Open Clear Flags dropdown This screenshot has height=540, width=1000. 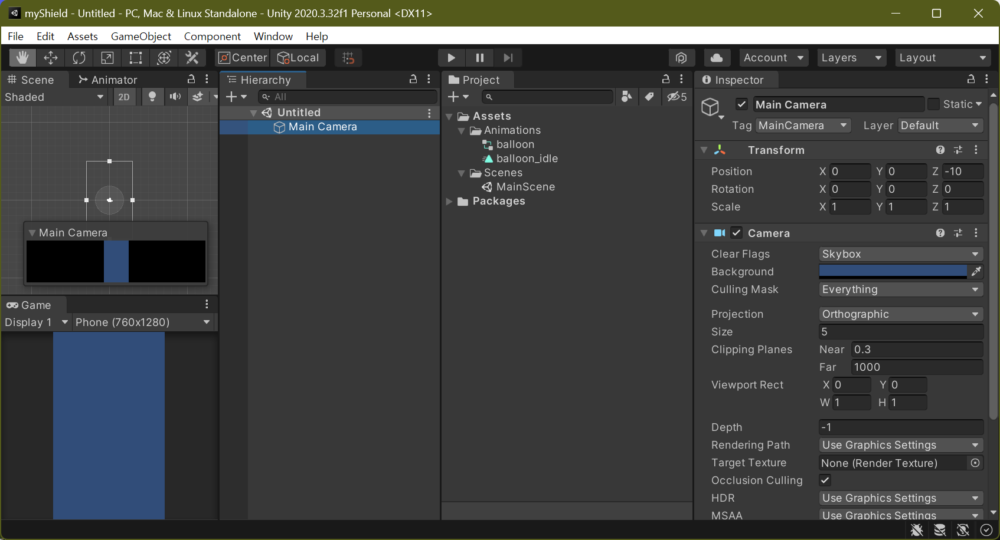pos(901,254)
